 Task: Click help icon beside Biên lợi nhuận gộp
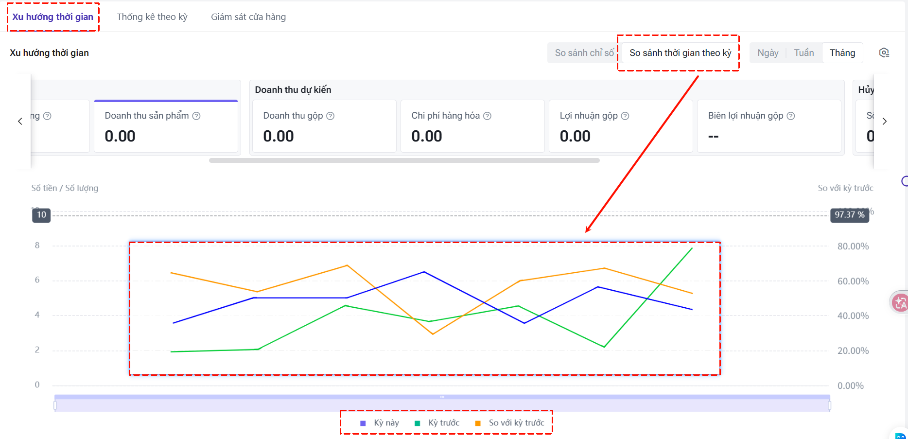pos(791,116)
